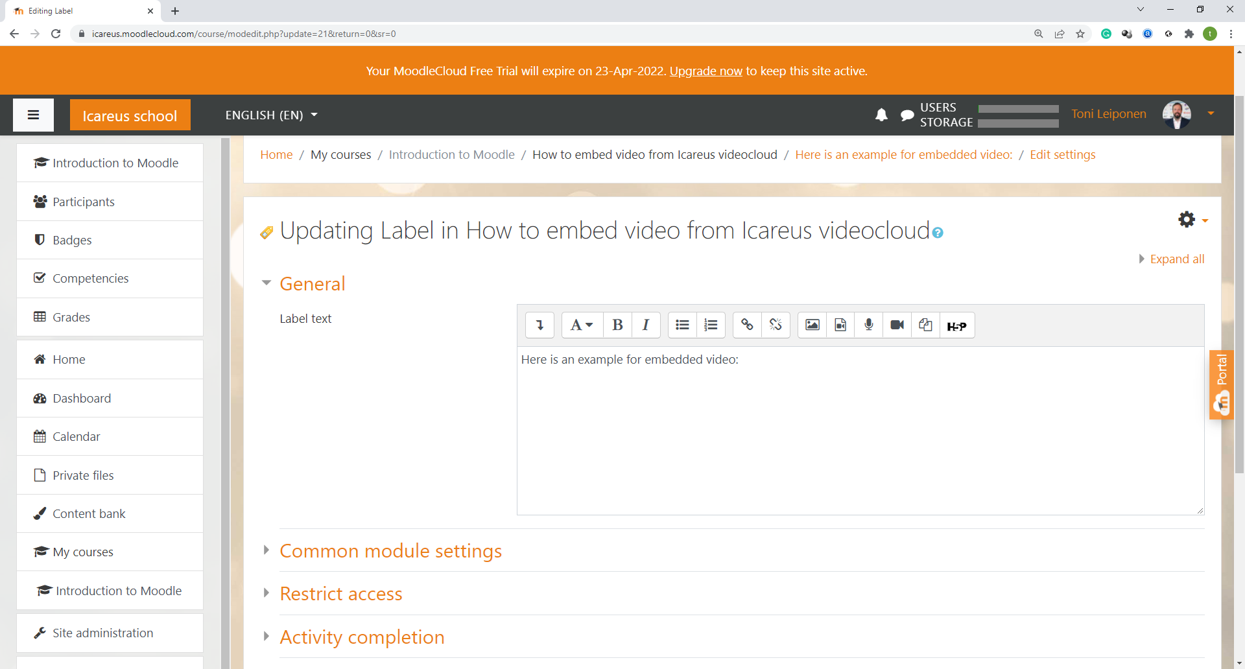Open the insert image dialog
Image resolution: width=1245 pixels, height=669 pixels.
click(812, 325)
